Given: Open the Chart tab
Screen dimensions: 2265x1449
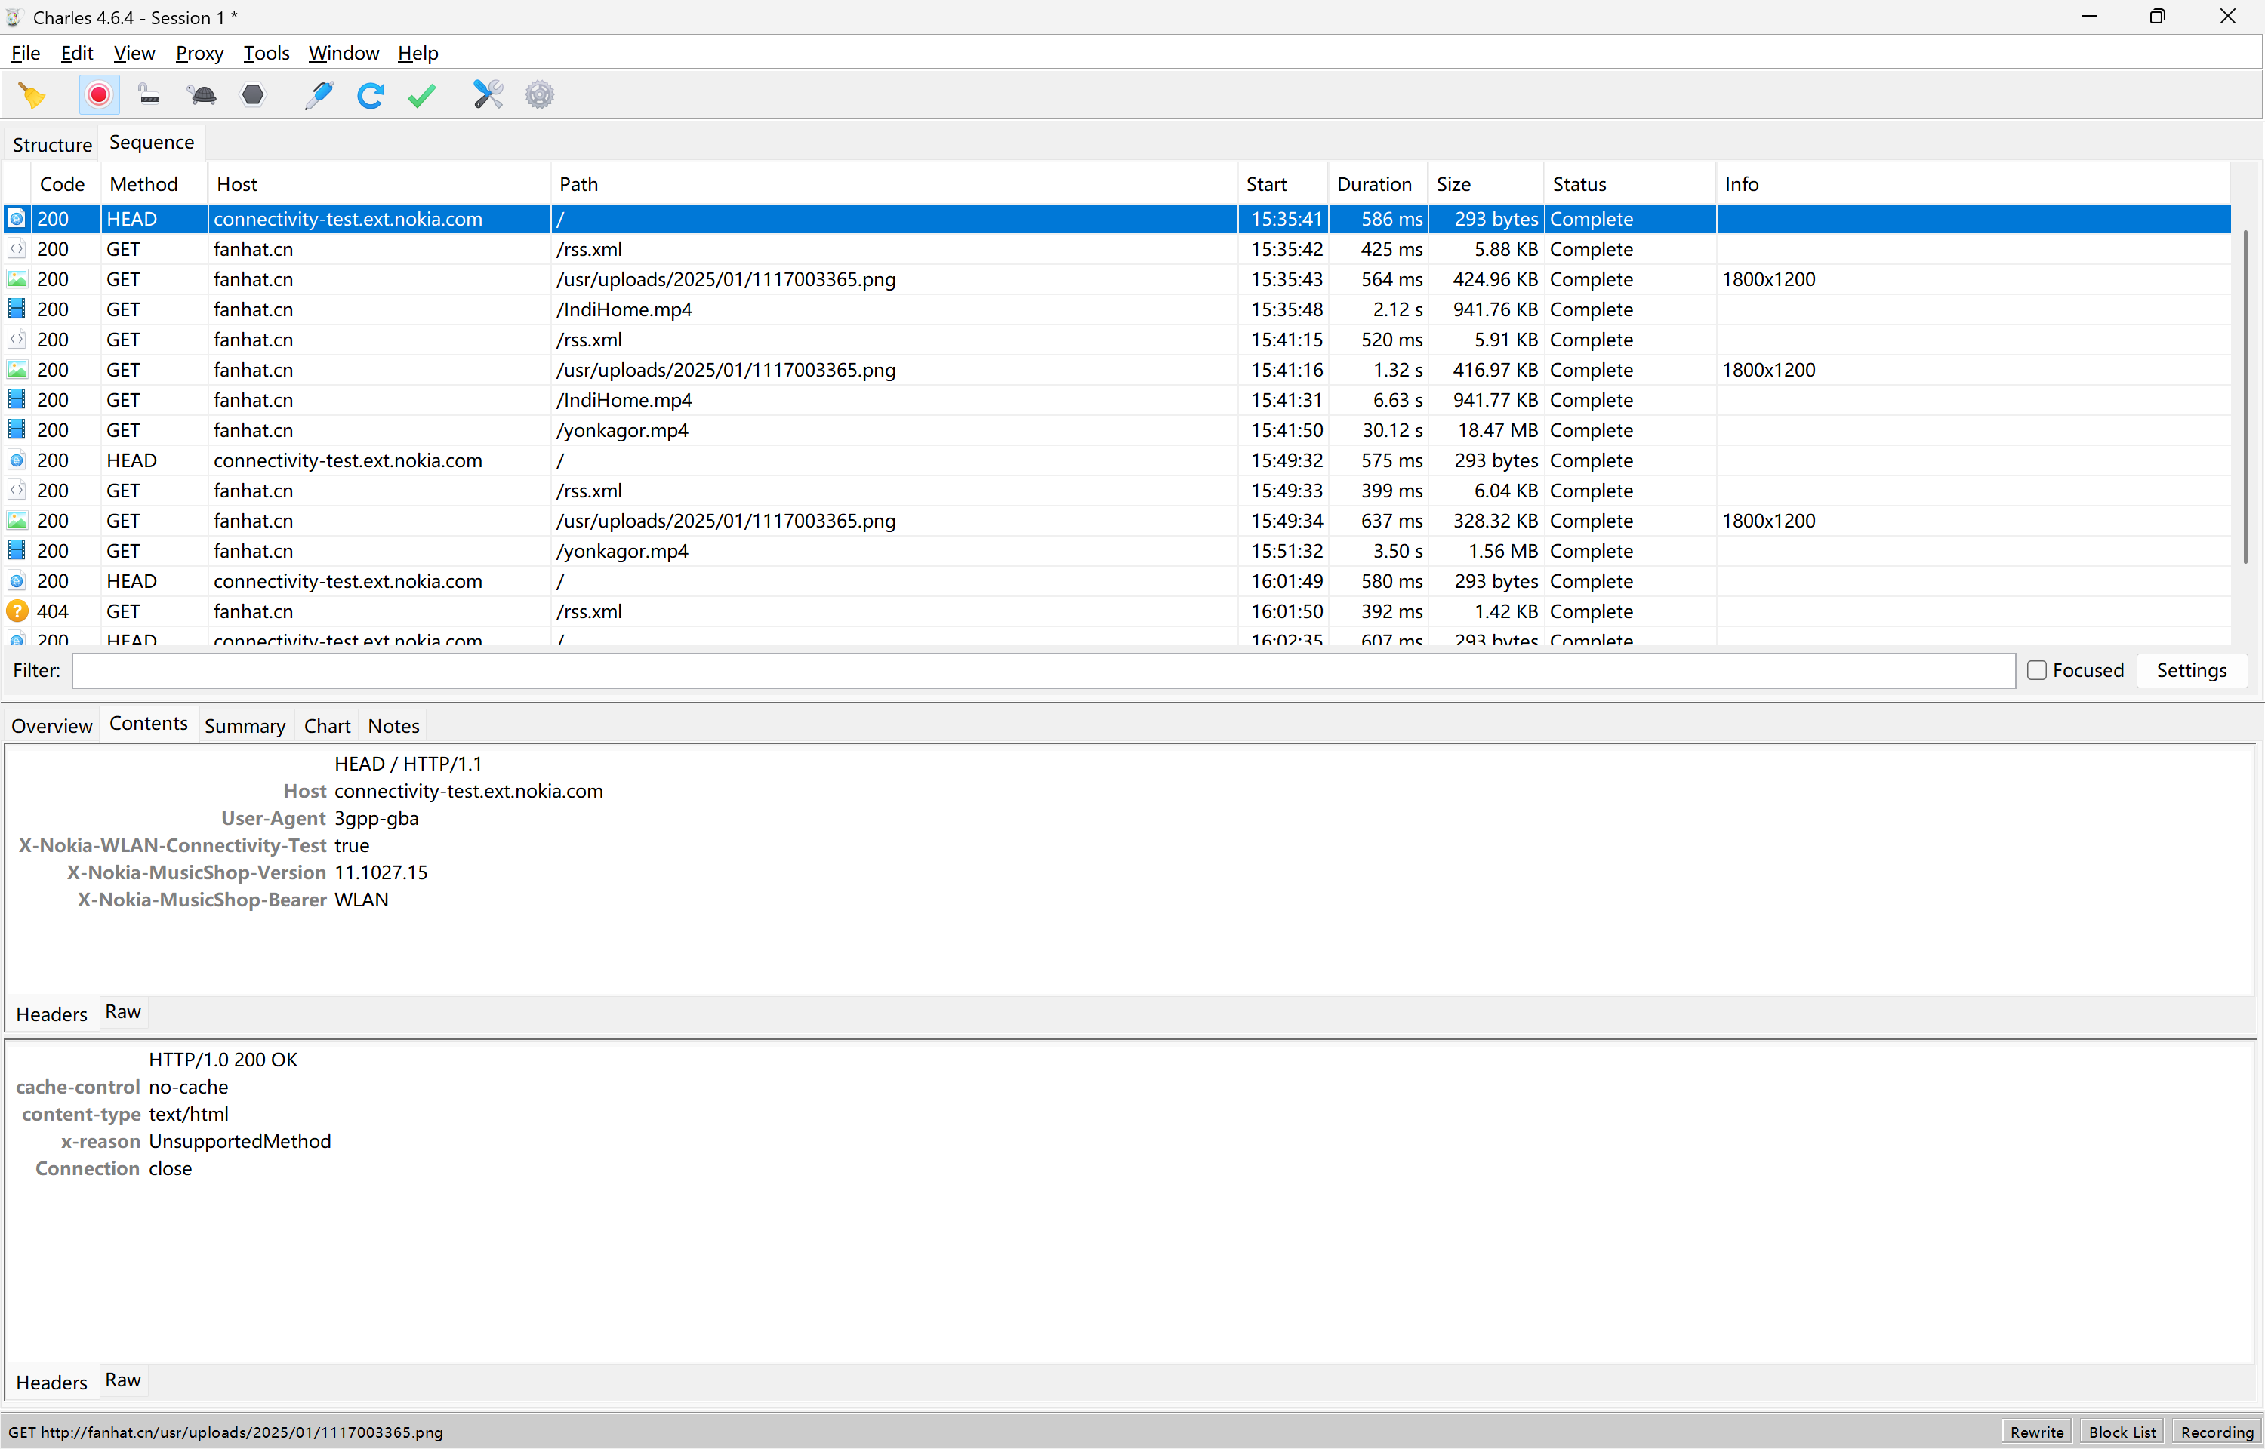Looking at the screenshot, I should tap(326, 726).
